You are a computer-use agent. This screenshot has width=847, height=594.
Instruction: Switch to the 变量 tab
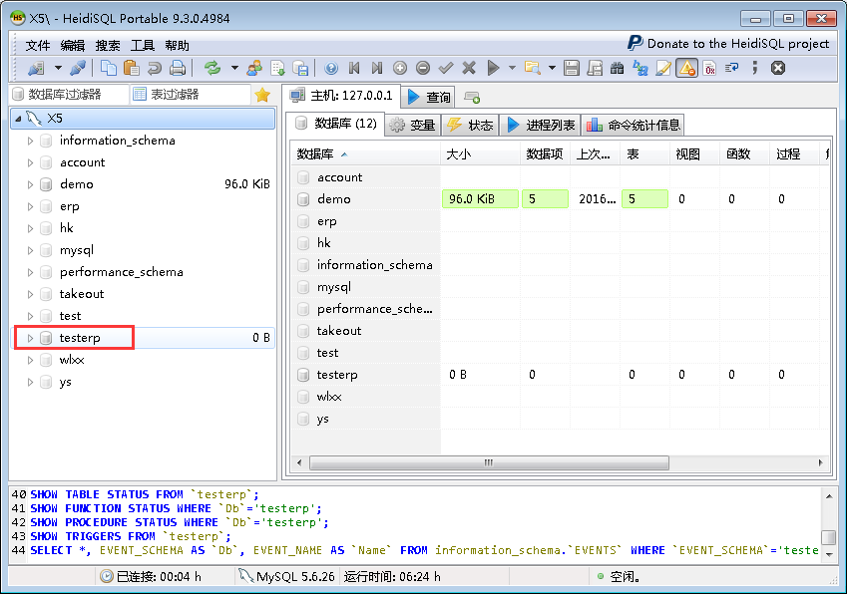pos(413,126)
